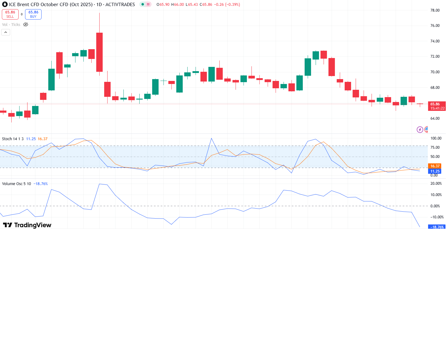Show the hidden Vol Ticks indicator

26,25
